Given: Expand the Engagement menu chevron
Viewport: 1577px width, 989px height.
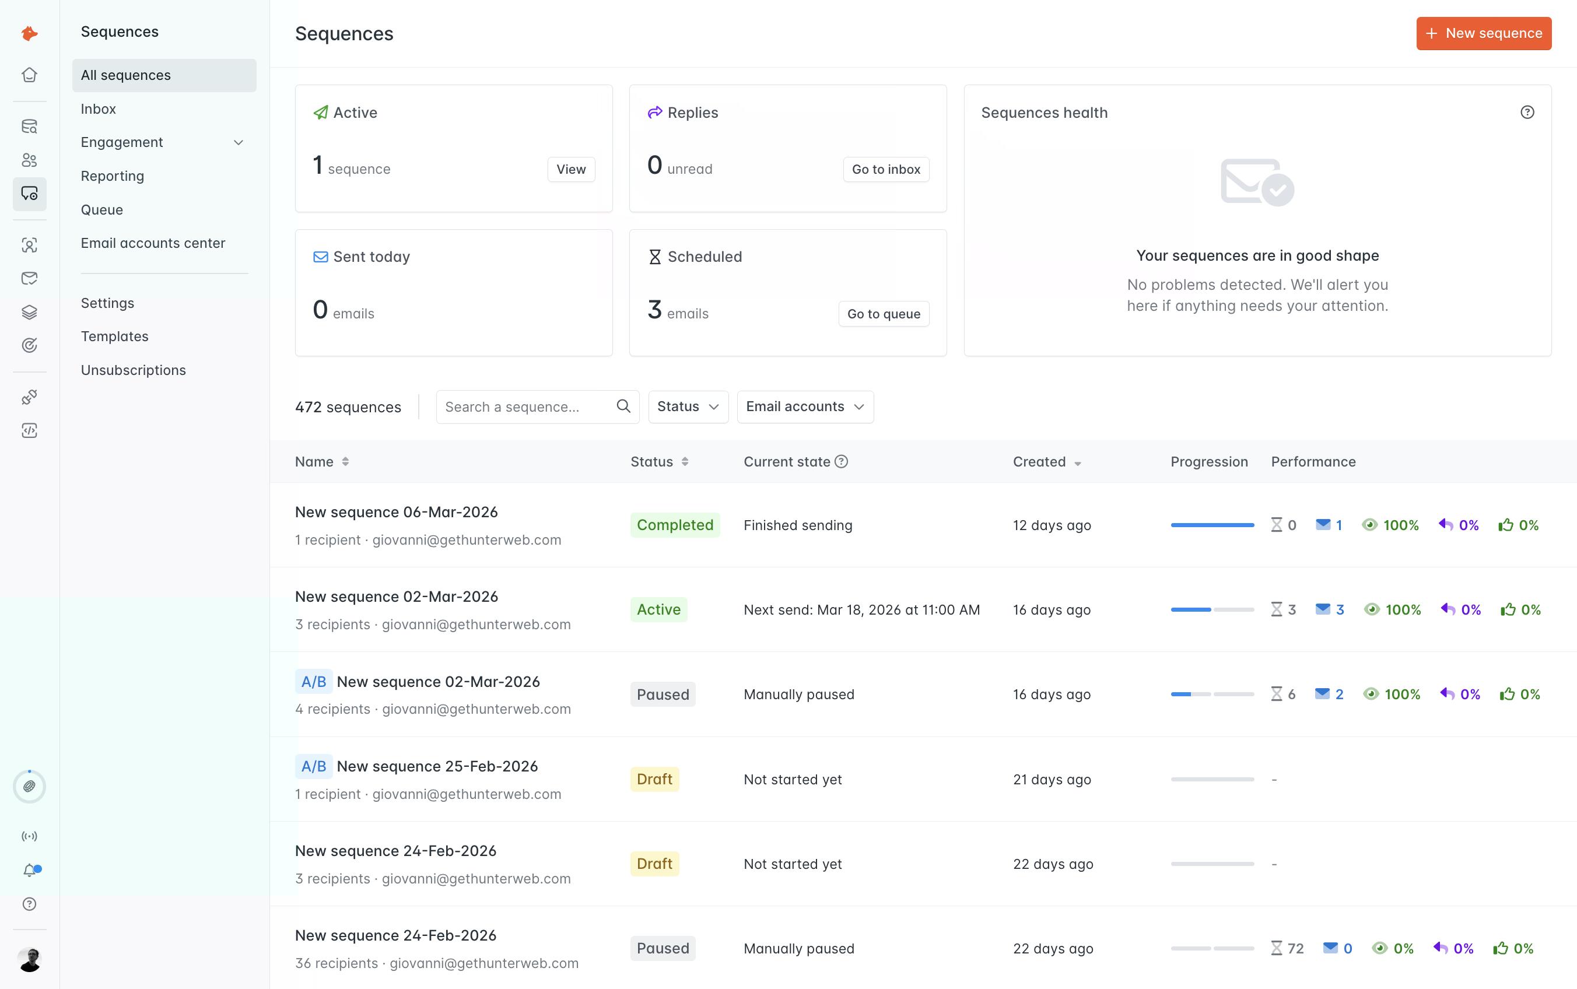Looking at the screenshot, I should click(x=238, y=143).
